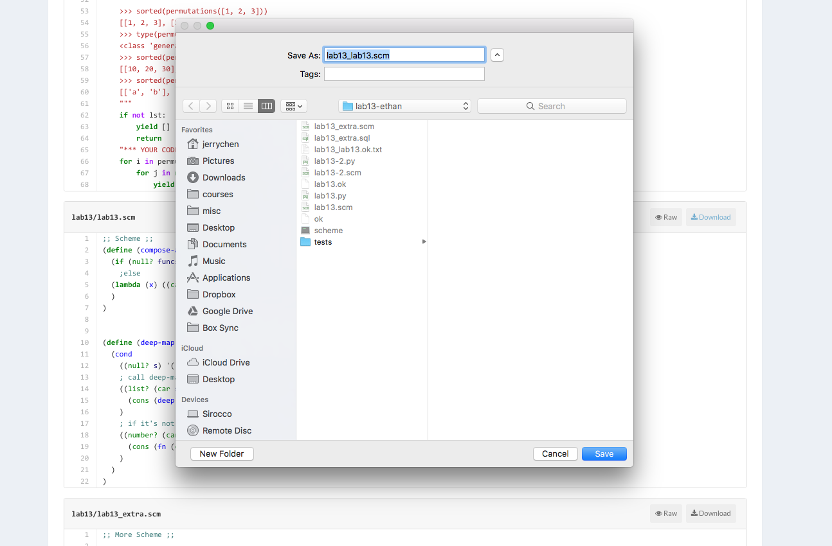
Task: Open Dropbox in the sidebar
Action: pyautogui.click(x=219, y=294)
